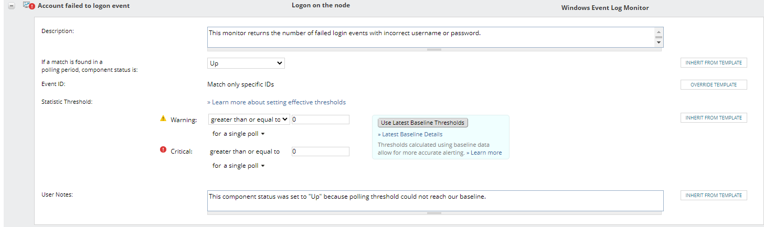
Task: Click Inherit From Template for component status
Action: (x=713, y=63)
